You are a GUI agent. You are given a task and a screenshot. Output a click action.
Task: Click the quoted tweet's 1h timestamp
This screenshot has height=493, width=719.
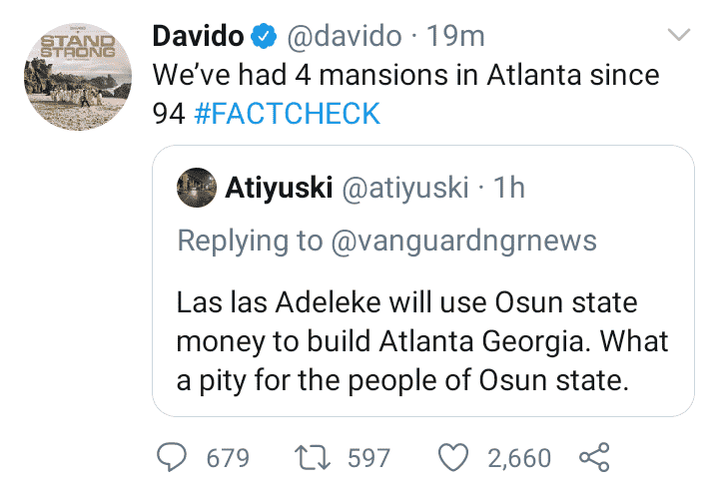coord(510,187)
